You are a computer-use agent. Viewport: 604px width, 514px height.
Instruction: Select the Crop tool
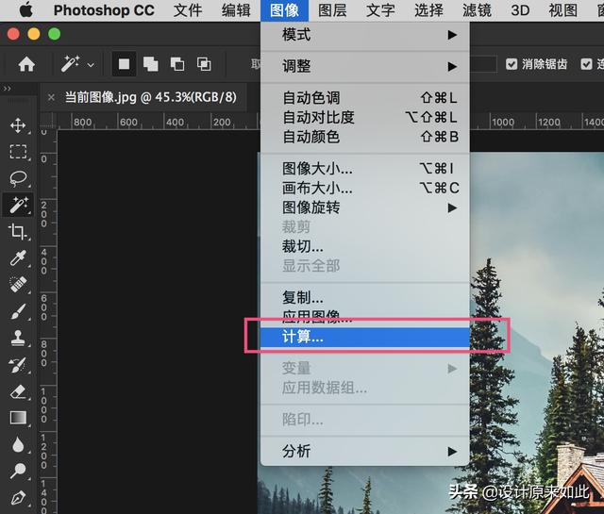[17, 231]
